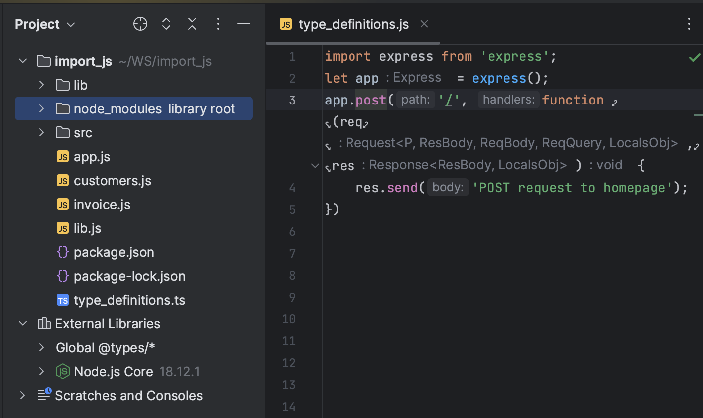Click the Expand All icon in Project toolbar
The width and height of the screenshot is (703, 418).
[x=166, y=24]
